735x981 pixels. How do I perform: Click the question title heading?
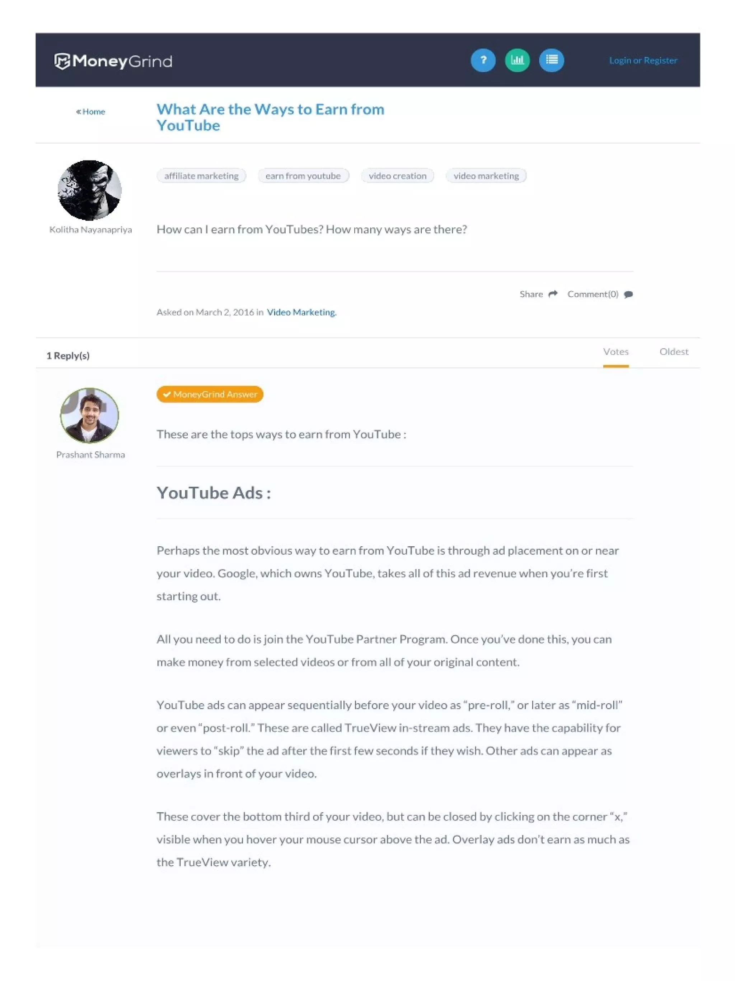pyautogui.click(x=270, y=117)
